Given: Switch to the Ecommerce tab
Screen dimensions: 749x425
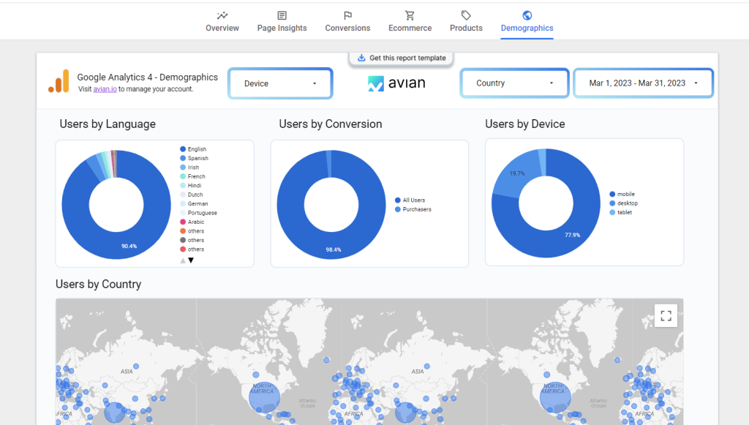Looking at the screenshot, I should pos(410,27).
